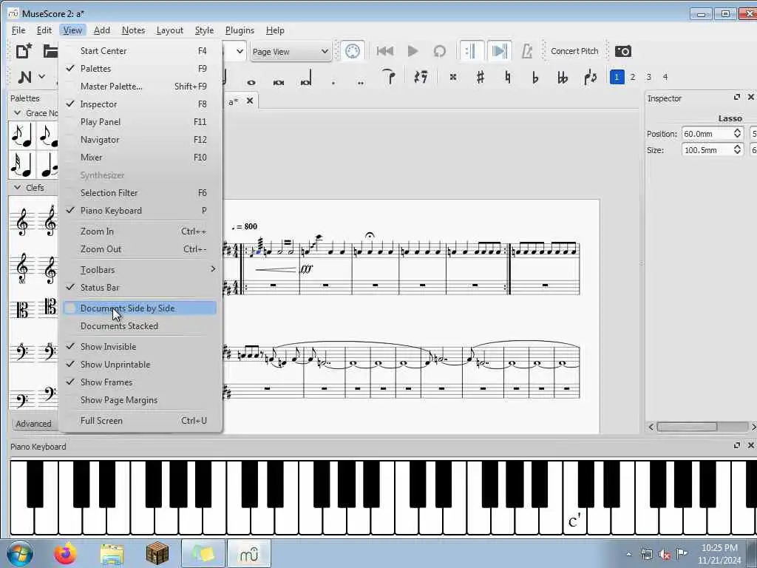Uncheck Status Bar in View menu

[140, 288]
